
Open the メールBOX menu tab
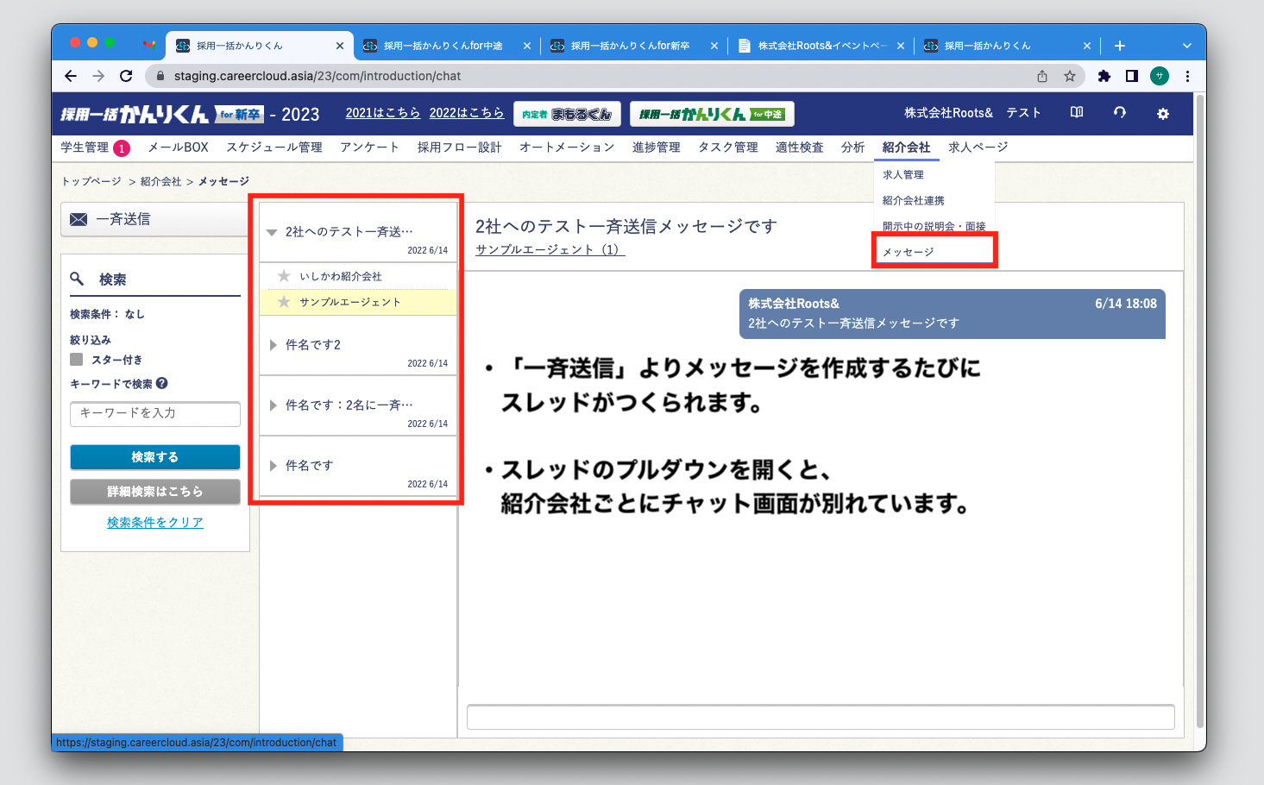click(178, 148)
